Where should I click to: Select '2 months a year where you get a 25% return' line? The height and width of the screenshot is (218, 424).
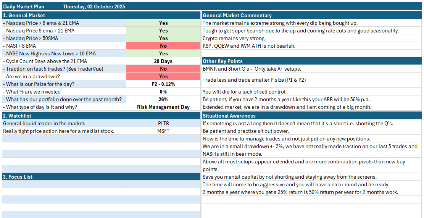tap(312, 192)
